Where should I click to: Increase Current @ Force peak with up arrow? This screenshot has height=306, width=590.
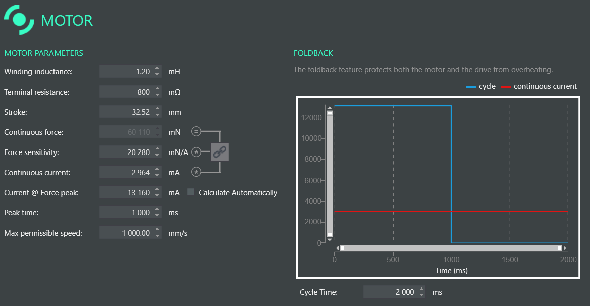point(157,189)
